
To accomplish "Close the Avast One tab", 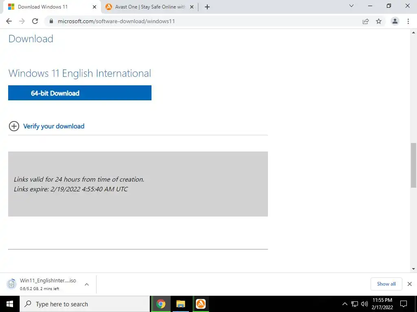I will (x=192, y=7).
